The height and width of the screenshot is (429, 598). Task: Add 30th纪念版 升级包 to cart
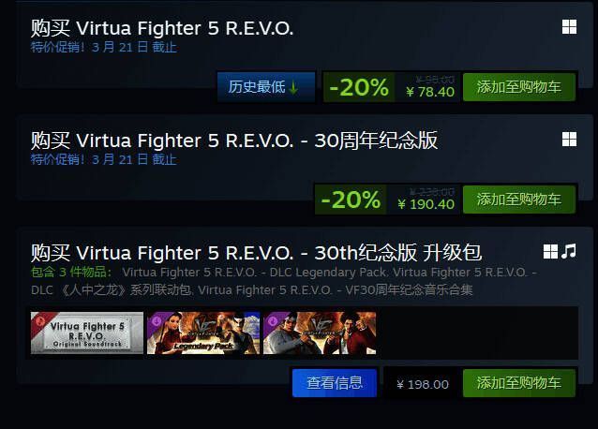tap(519, 383)
